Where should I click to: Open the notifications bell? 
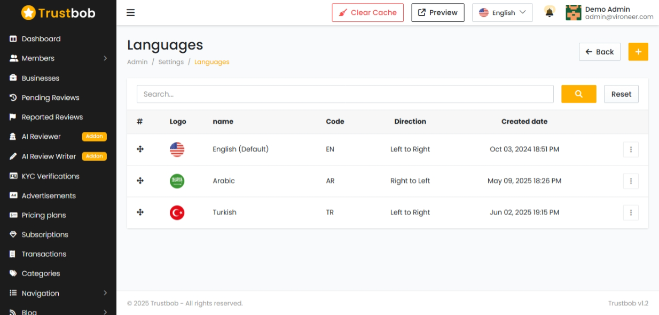click(x=550, y=12)
